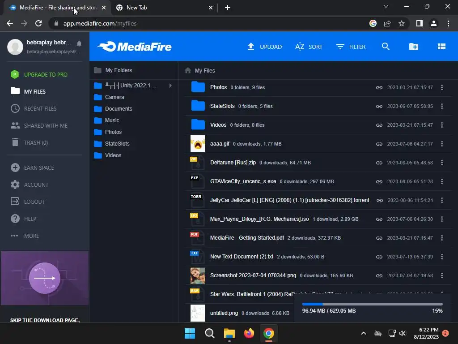Click the upload progress bar

[373, 304]
